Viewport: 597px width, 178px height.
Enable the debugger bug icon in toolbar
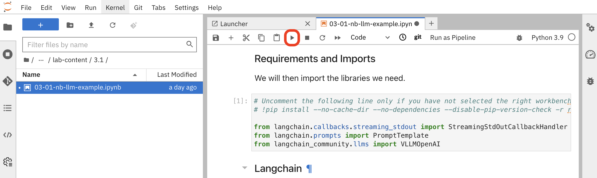coord(519,38)
